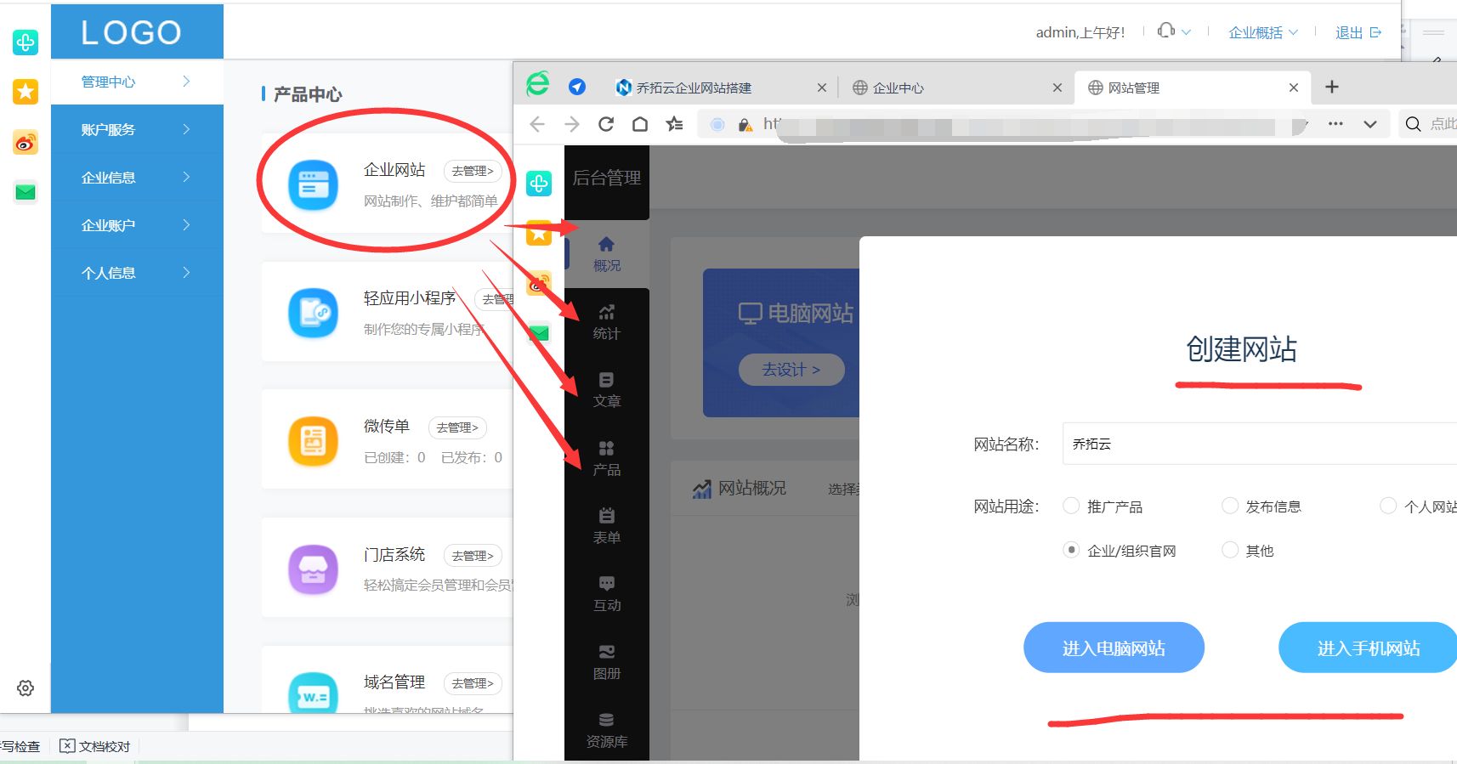The width and height of the screenshot is (1457, 764).
Task: Click the 网站名称 input field
Action: (1260, 444)
